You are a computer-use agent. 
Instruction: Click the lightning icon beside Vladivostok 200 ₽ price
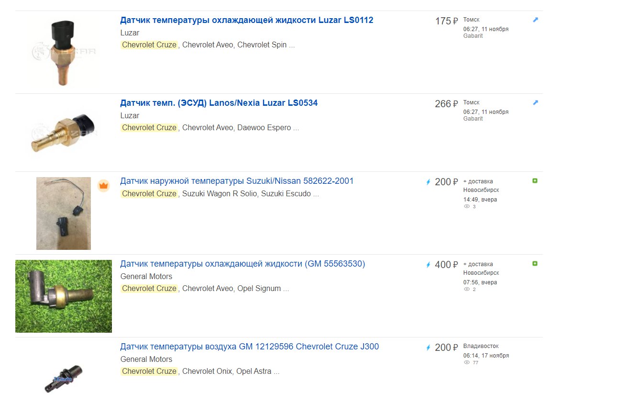[x=429, y=348]
